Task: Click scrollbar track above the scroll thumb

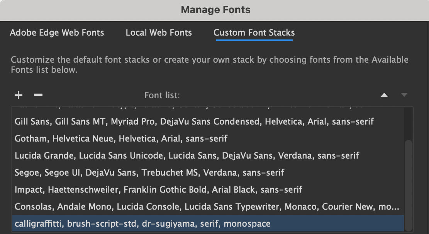Action: click(409, 124)
